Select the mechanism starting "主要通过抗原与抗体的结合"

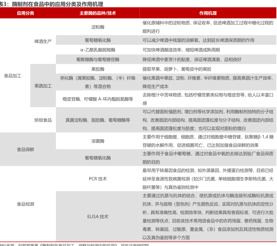click(x=208, y=217)
